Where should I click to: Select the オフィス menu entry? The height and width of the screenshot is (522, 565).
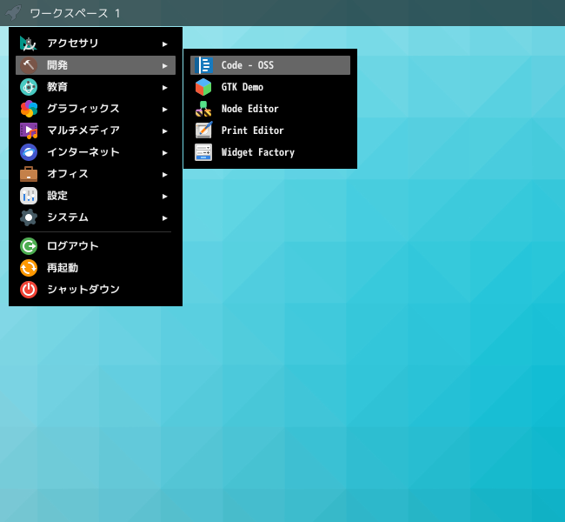pyautogui.click(x=68, y=174)
